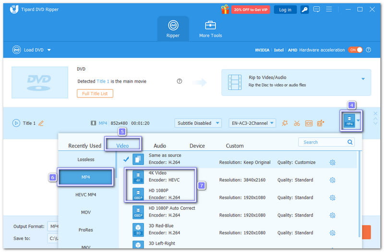Open the More Tools tab
This screenshot has width=384, height=252.
click(x=210, y=29)
